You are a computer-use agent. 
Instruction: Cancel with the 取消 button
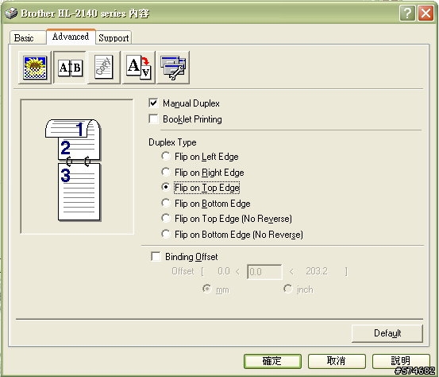pyautogui.click(x=337, y=361)
